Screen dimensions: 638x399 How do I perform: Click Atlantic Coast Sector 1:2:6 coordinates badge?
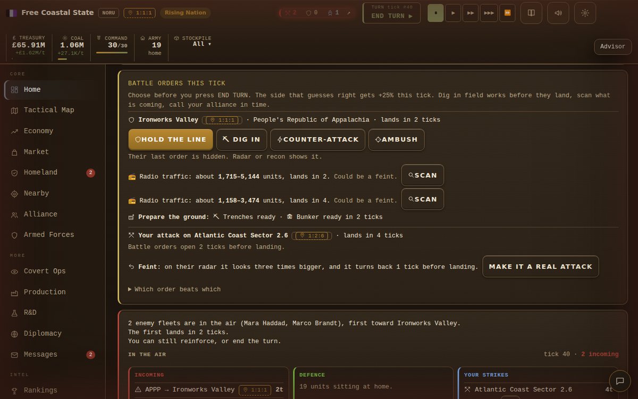(x=312, y=236)
